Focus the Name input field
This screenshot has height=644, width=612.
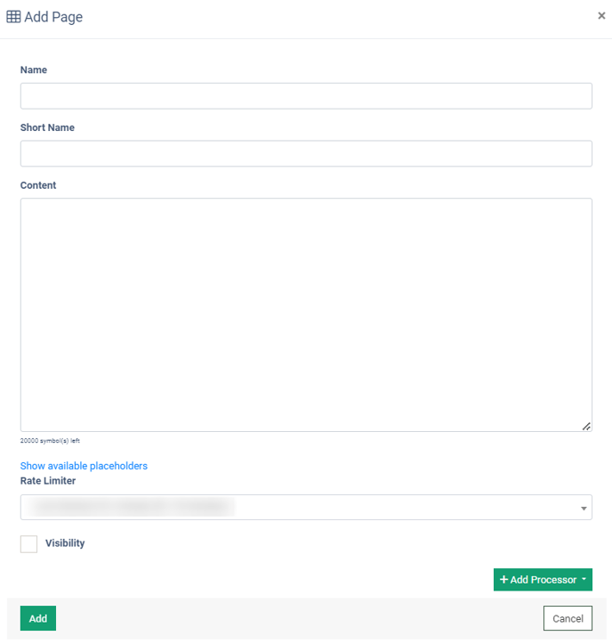coord(306,96)
